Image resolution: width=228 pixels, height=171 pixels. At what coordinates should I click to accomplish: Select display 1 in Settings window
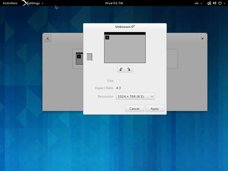[x=79, y=59]
